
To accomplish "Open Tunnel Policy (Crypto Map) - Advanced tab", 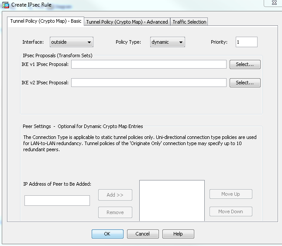I will pos(127,22).
